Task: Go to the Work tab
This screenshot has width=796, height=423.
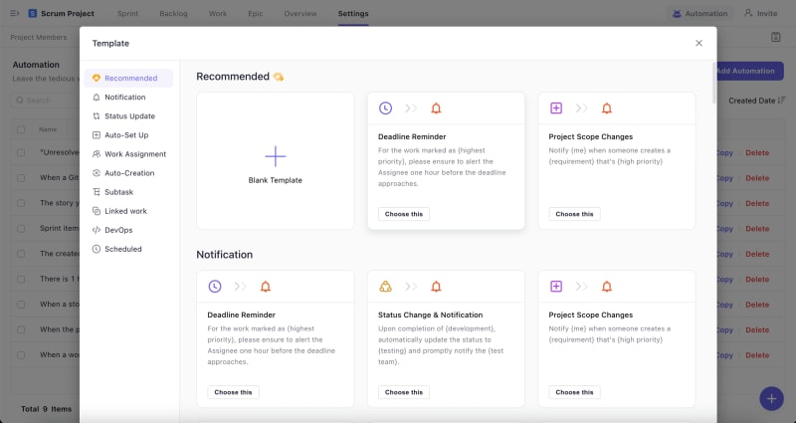Action: tap(218, 14)
